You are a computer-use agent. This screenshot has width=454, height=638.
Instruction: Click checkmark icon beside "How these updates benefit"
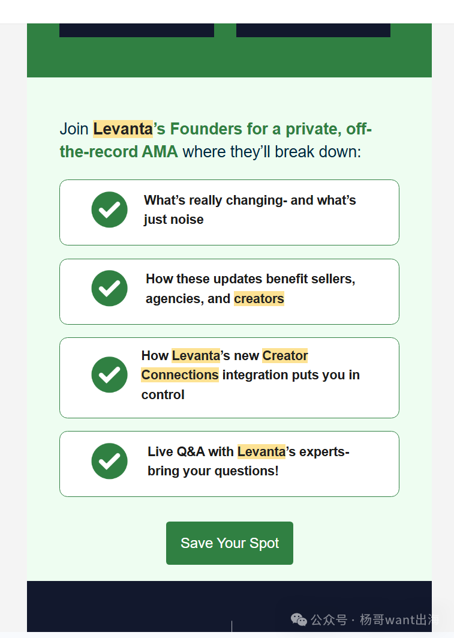(x=109, y=288)
